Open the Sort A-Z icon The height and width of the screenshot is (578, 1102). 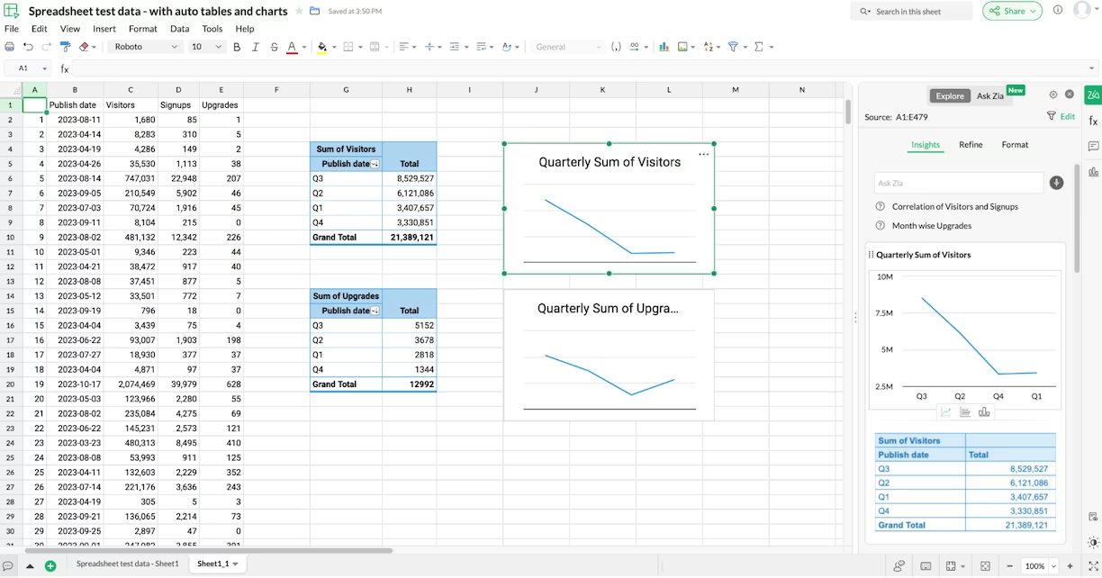click(709, 47)
